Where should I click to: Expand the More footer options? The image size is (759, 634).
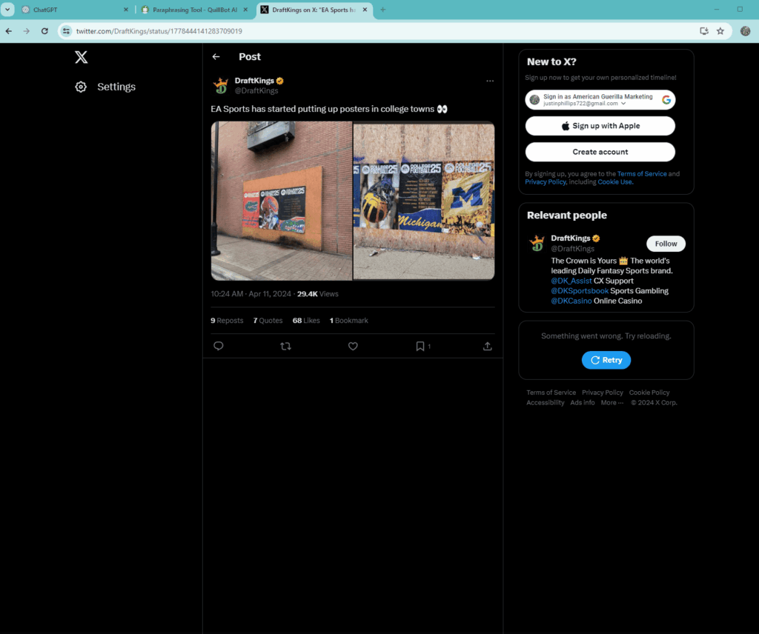[x=611, y=403]
